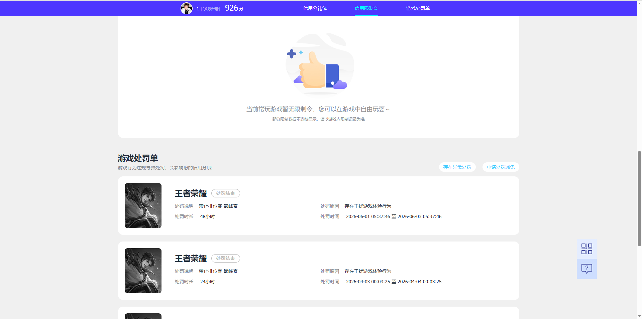Click 禁止排位赛 巅峰赛 on the 24小时 card
This screenshot has width=642, height=319.
tap(218, 271)
